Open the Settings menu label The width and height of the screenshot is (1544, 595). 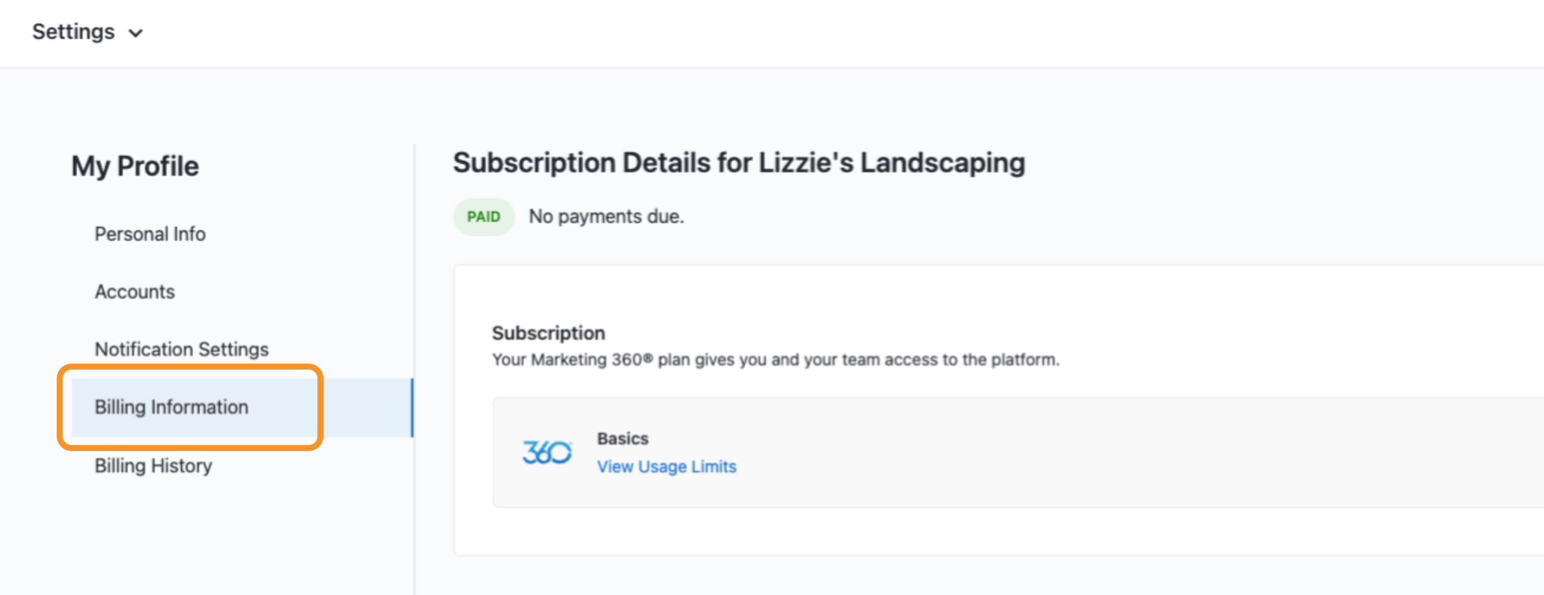[x=73, y=32]
